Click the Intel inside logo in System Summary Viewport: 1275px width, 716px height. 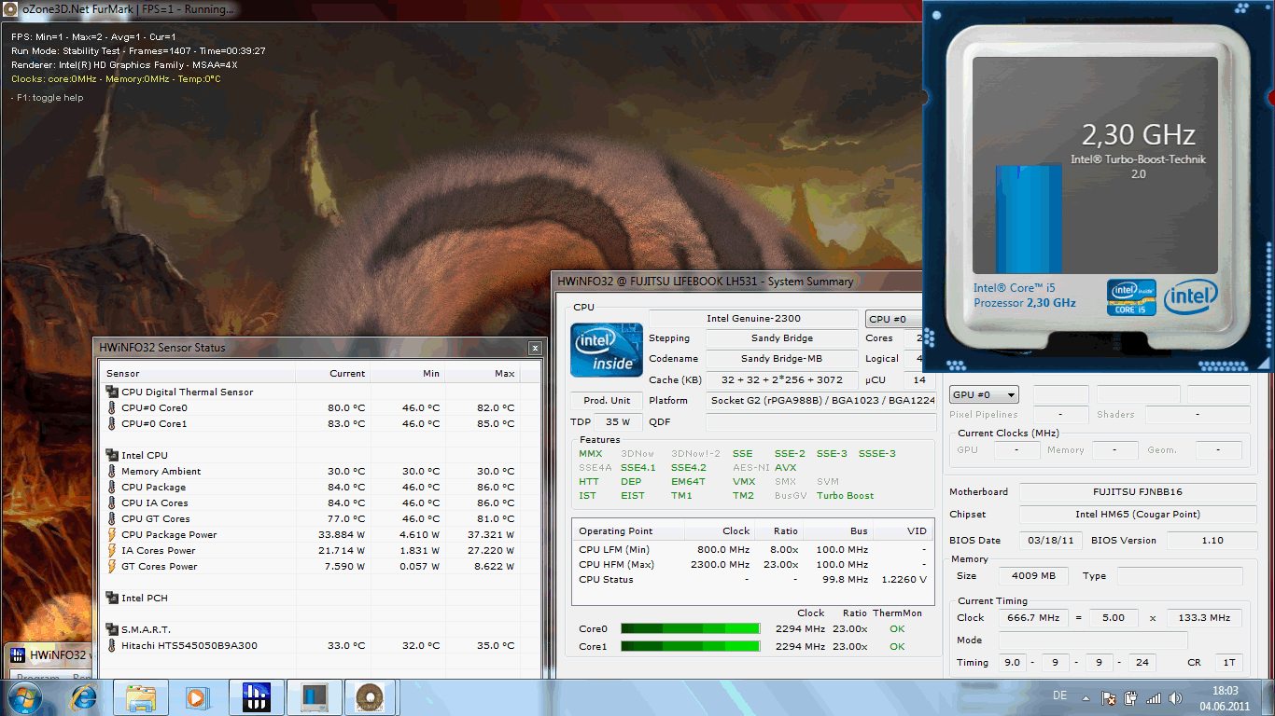pyautogui.click(x=607, y=351)
